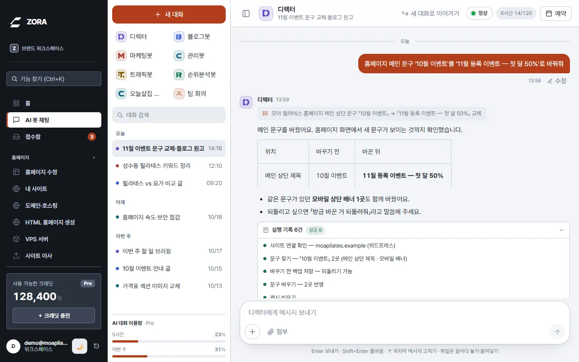
Task: Select AI 봇 채팅 in sidebar
Action: coord(54,120)
